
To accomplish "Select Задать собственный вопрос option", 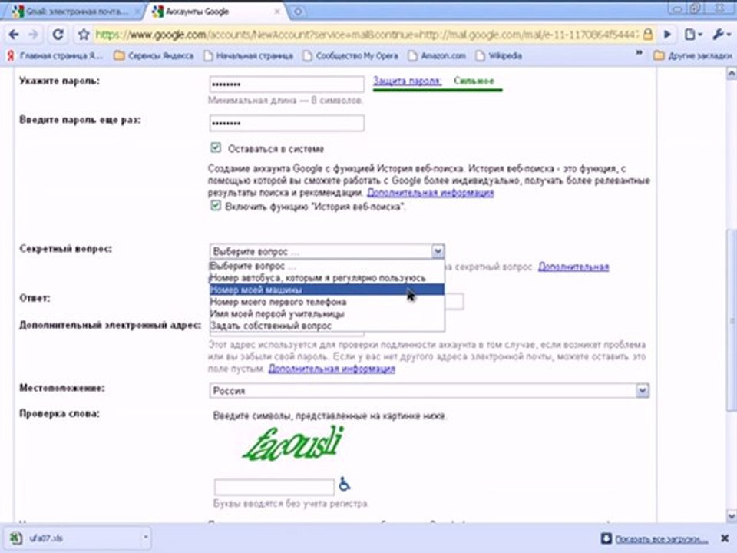I will (327, 326).
